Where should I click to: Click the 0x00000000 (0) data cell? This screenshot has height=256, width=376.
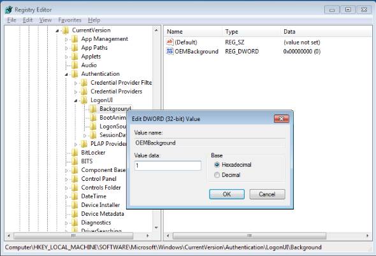click(x=301, y=52)
